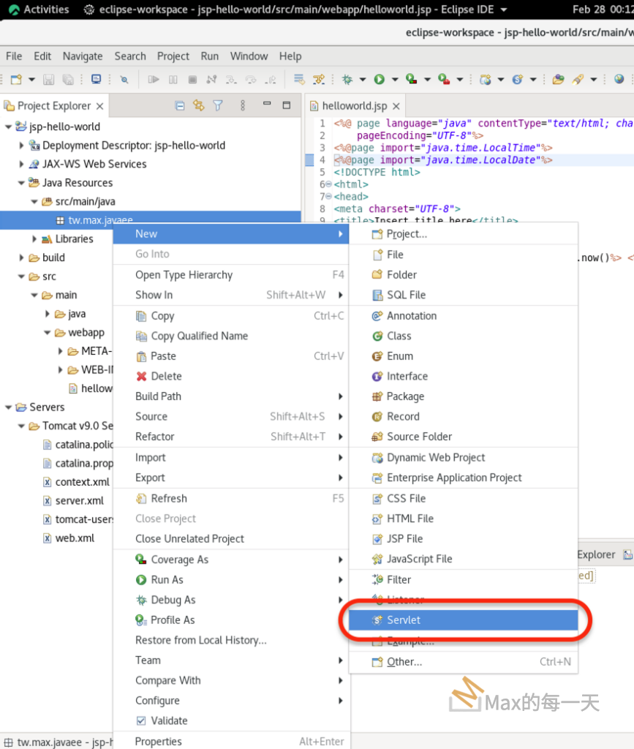Collapse the jsp-hello-world project node
The width and height of the screenshot is (634, 749).
tap(9, 127)
